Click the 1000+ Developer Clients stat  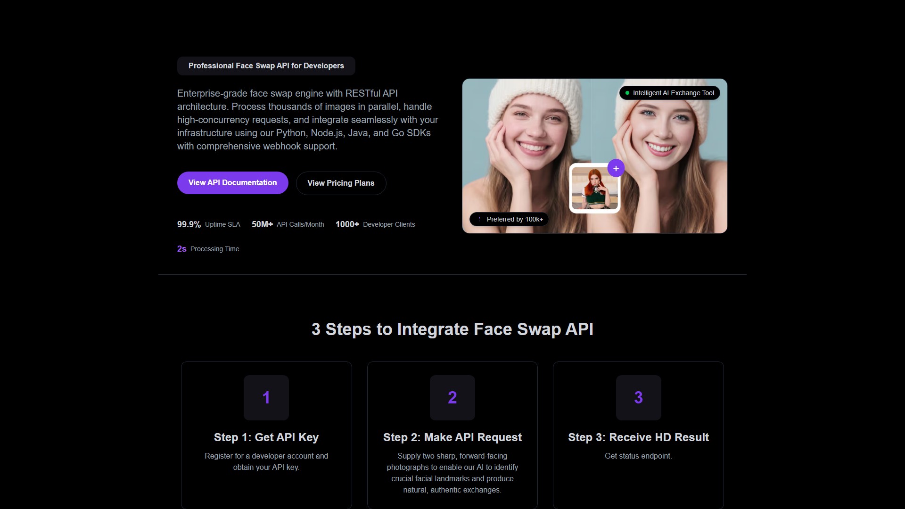(x=375, y=224)
